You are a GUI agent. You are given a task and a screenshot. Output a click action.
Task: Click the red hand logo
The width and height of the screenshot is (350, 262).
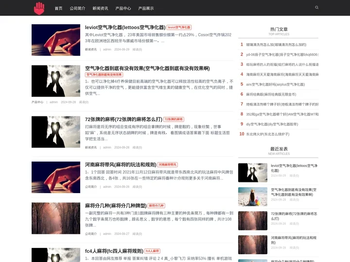pos(39,8)
